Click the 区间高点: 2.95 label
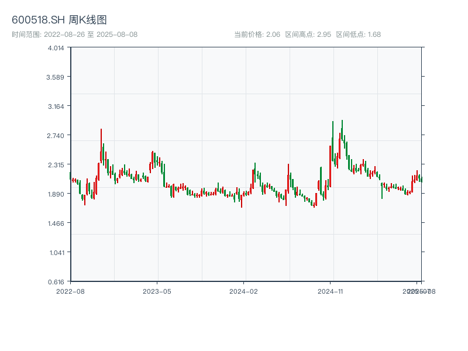468x351 pixels. point(308,35)
